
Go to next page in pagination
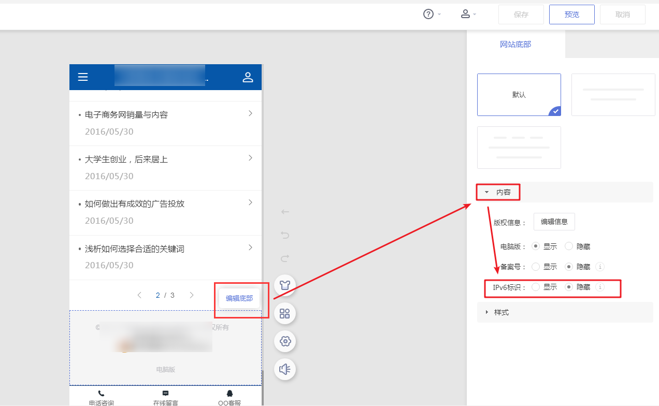coord(192,295)
